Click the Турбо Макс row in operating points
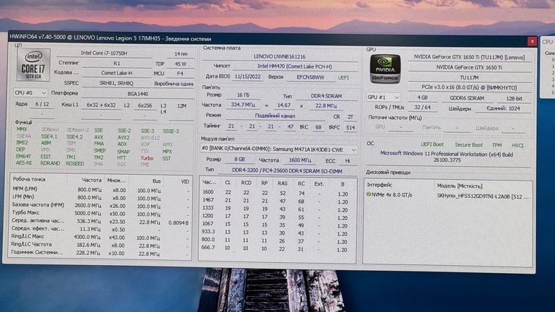The width and height of the screenshot is (555, 312). (x=100, y=213)
